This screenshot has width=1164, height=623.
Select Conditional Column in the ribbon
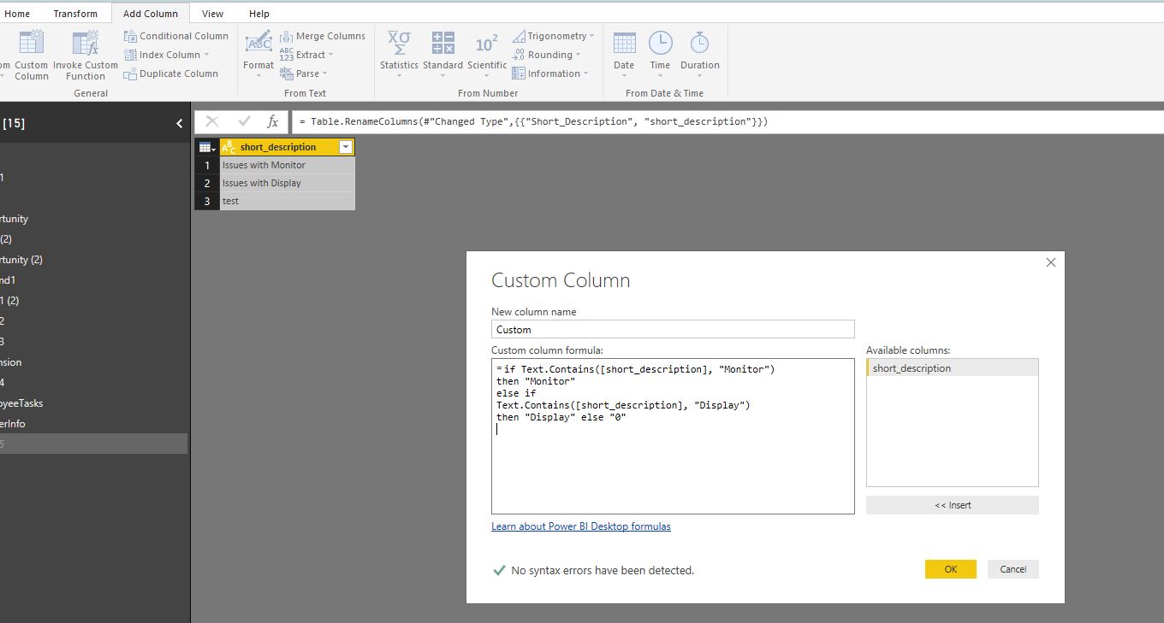click(176, 36)
